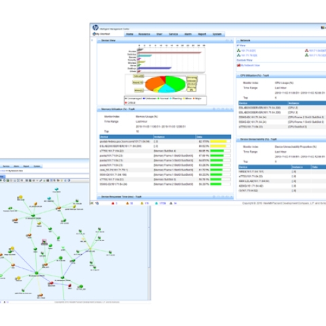
Task: Collapse the CPU Utilization TopN panel
Action: 238,75
